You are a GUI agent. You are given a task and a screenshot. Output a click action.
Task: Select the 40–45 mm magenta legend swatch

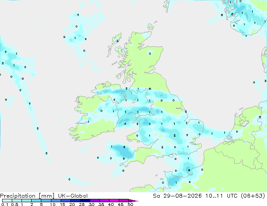pyautogui.click(x=114, y=201)
